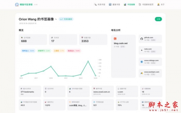Click the folder count value 17
Image resolution: width=181 pixels, height=113 pixels.
click(x=53, y=41)
